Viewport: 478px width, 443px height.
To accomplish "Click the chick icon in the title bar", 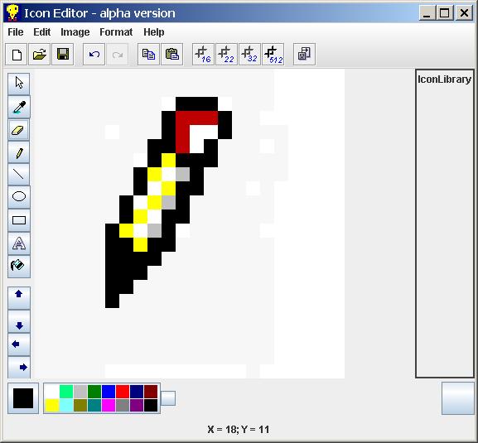I will (x=12, y=13).
